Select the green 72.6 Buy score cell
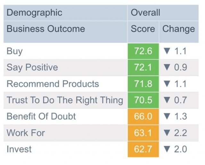Image resolution: width=205 pixels, height=165 pixels. [x=143, y=51]
